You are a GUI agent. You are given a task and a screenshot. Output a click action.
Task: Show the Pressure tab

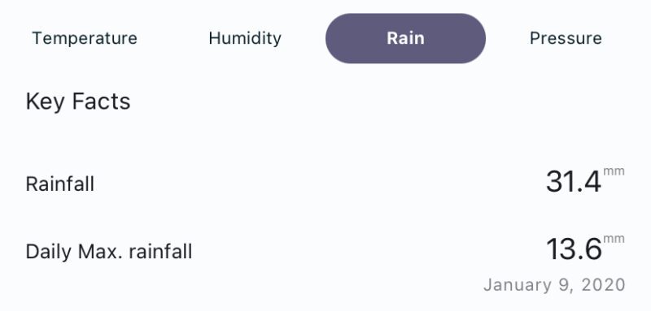click(566, 38)
